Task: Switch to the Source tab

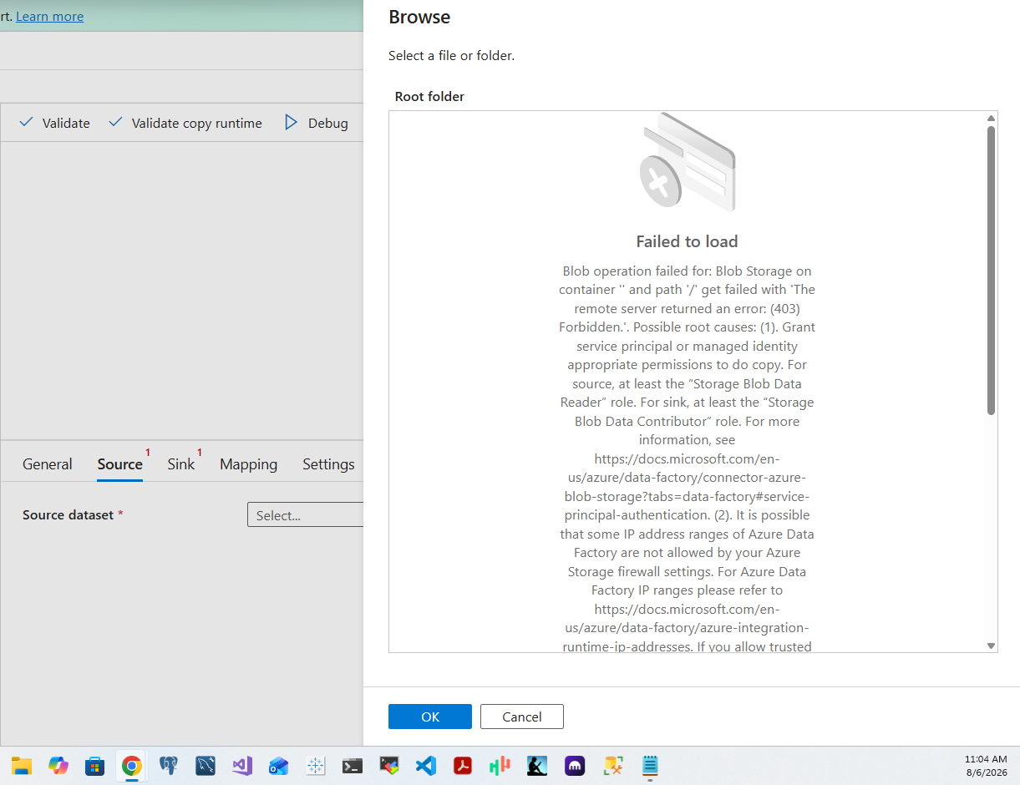Action: (120, 464)
